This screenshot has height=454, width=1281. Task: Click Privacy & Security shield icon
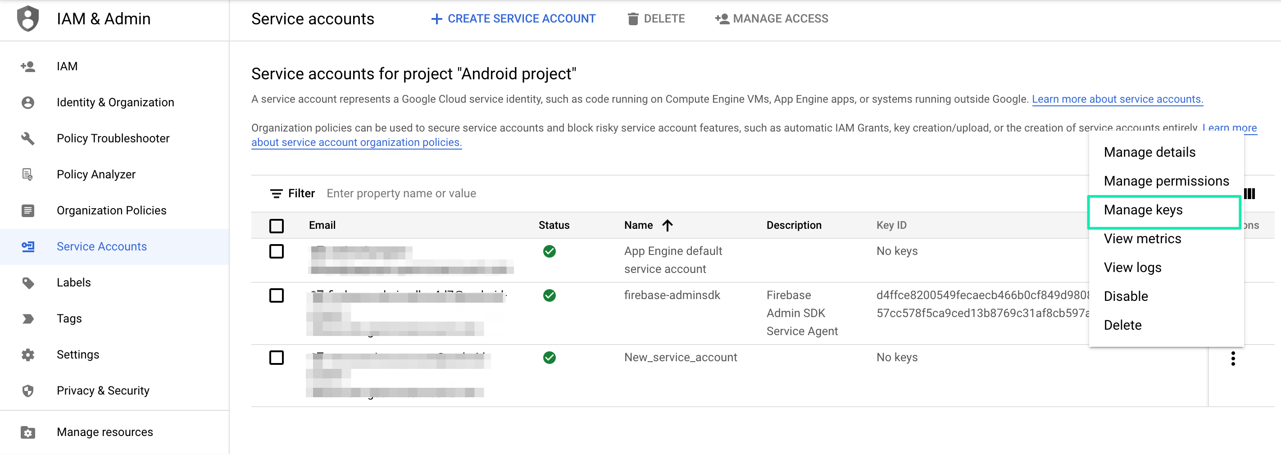[x=28, y=391]
